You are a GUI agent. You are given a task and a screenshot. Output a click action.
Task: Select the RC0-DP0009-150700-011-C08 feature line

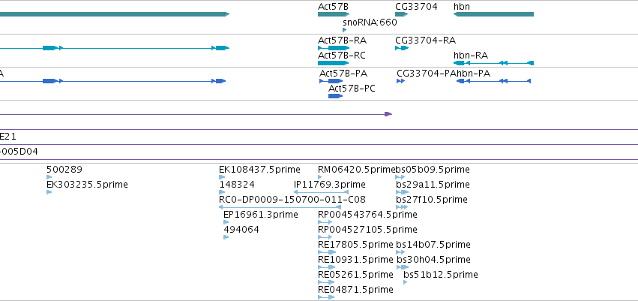coord(280,207)
